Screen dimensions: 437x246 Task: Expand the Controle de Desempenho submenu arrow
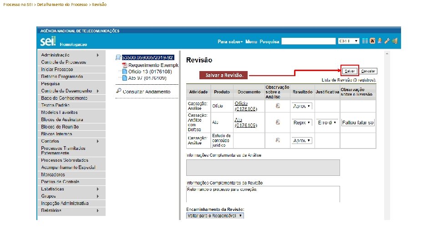tap(98, 91)
